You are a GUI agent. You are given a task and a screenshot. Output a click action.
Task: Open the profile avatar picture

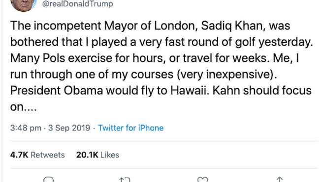point(24,4)
